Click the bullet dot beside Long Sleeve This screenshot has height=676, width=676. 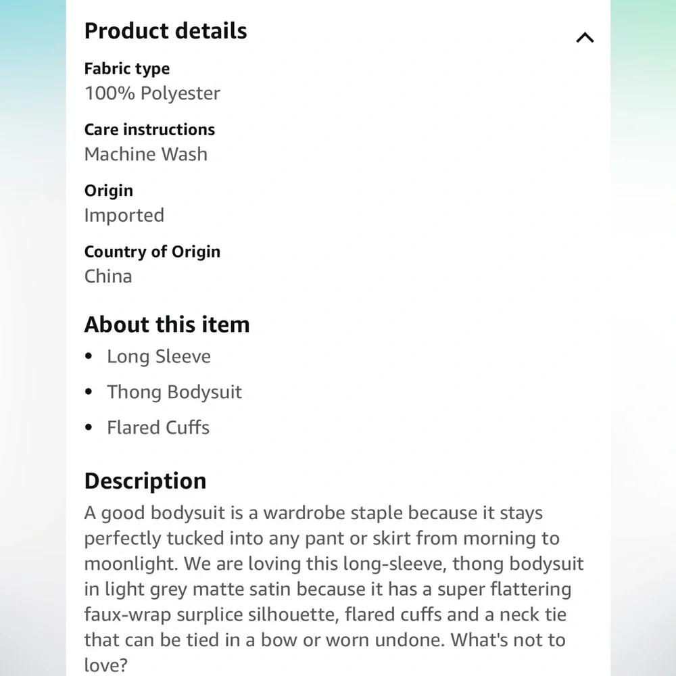[89, 356]
